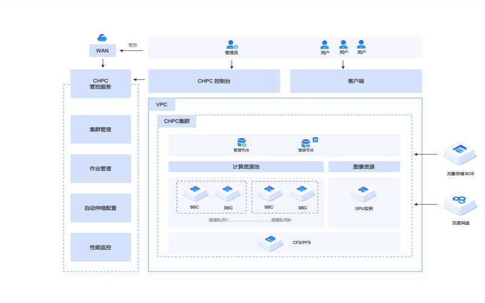Open the 作业管理 module
Image resolution: width=485 pixels, height=303 pixels.
[x=101, y=168]
